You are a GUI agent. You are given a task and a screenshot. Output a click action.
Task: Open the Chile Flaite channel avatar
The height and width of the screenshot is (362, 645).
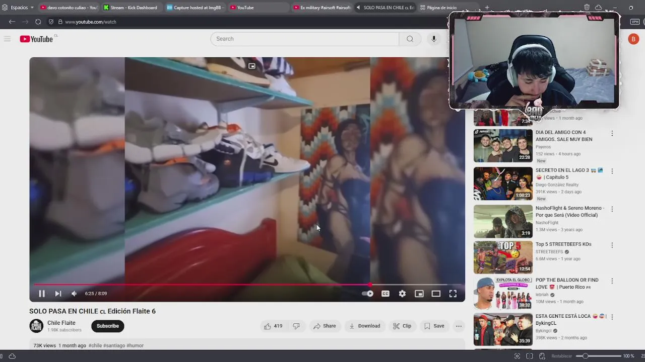tap(36, 326)
